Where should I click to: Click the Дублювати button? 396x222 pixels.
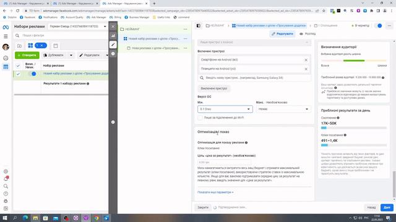54,55
